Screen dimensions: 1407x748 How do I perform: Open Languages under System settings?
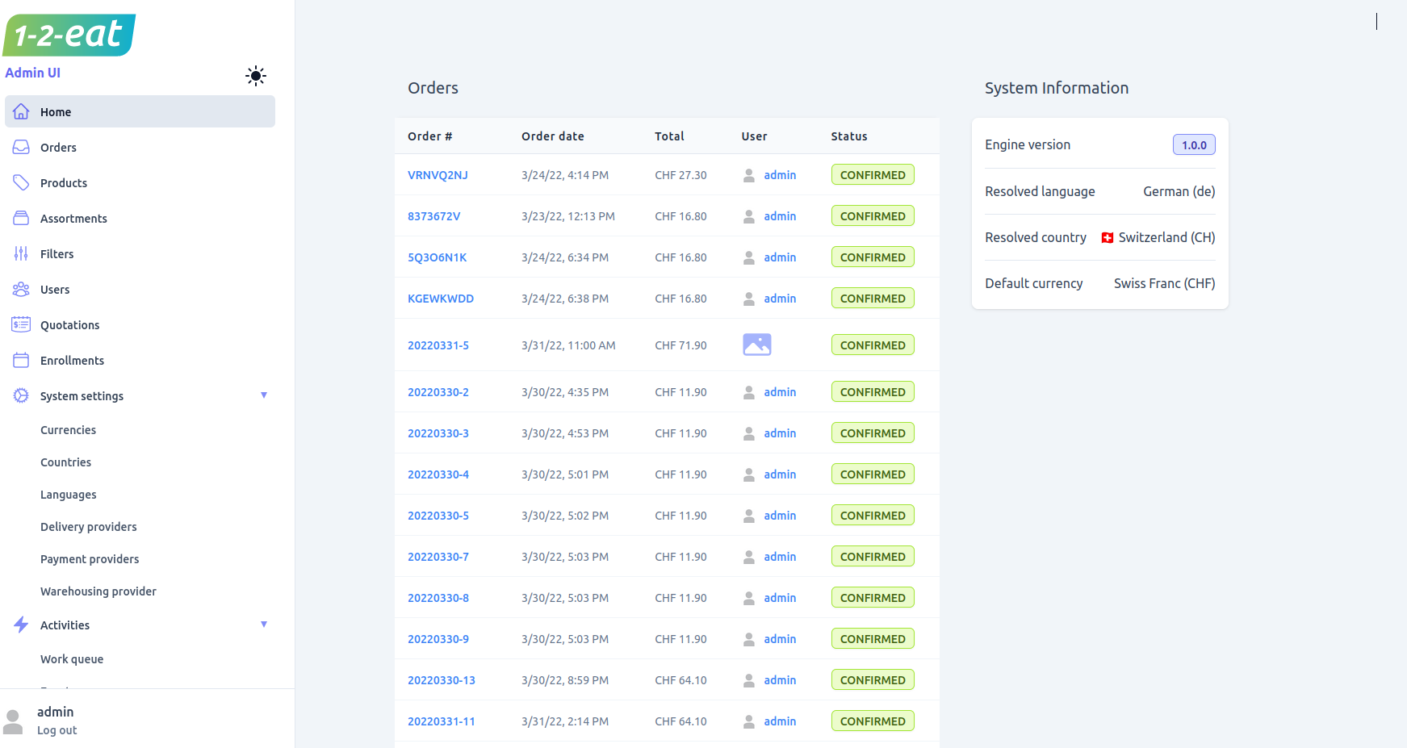(68, 495)
